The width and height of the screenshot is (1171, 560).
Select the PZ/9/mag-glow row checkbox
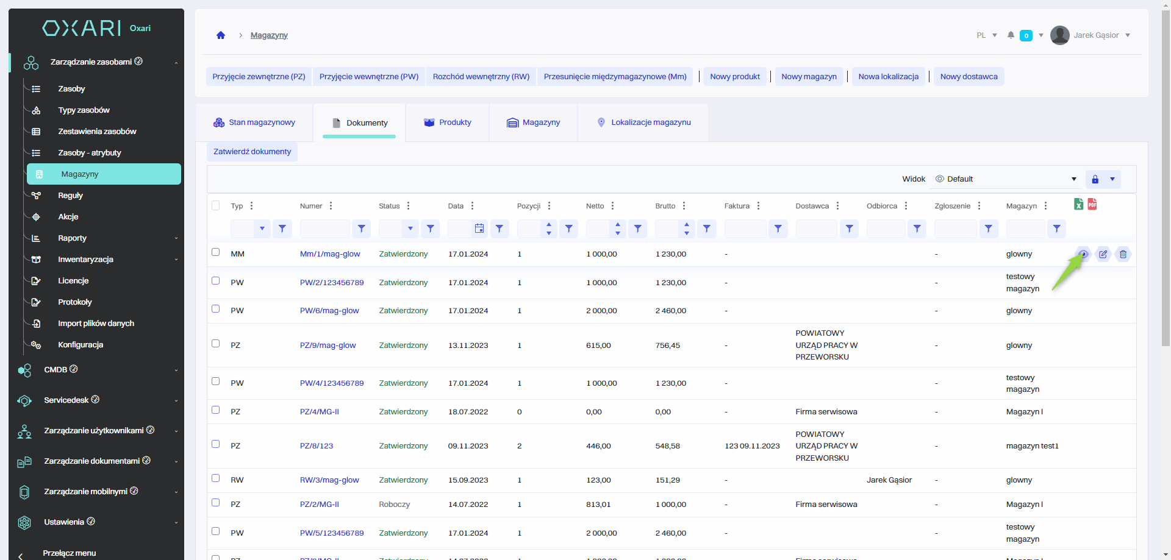[215, 344]
